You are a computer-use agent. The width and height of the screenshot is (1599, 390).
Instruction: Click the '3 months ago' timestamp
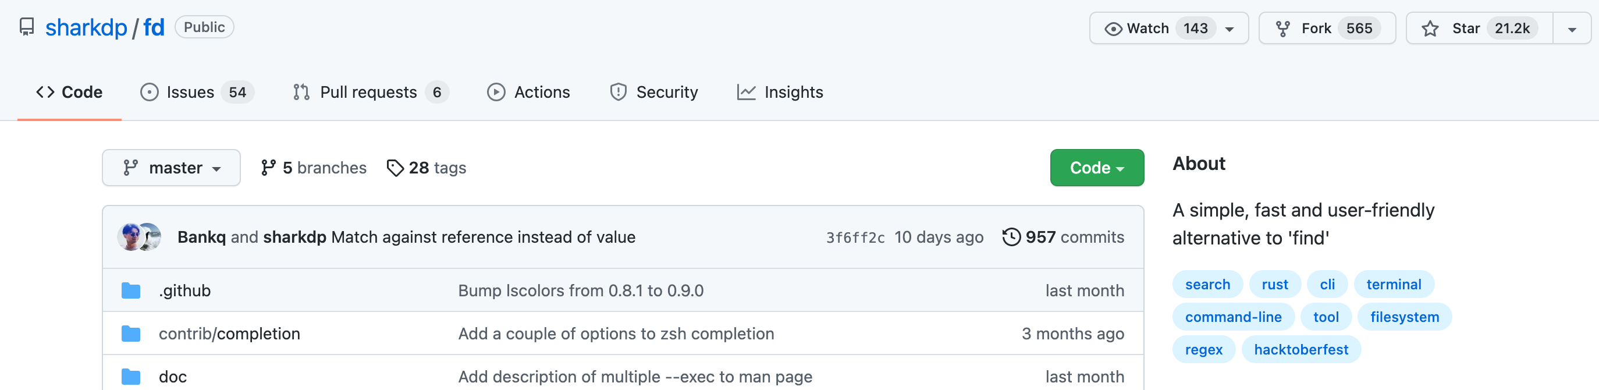[1073, 334]
